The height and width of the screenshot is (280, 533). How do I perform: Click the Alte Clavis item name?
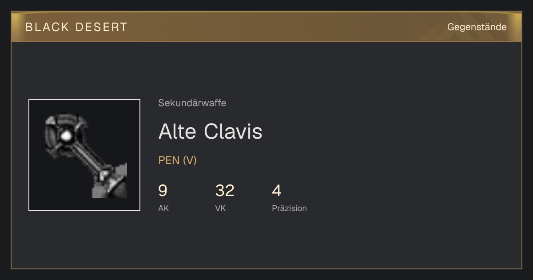point(210,131)
